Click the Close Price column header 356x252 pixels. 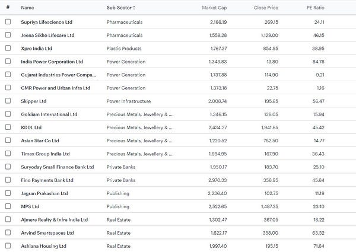265,8
